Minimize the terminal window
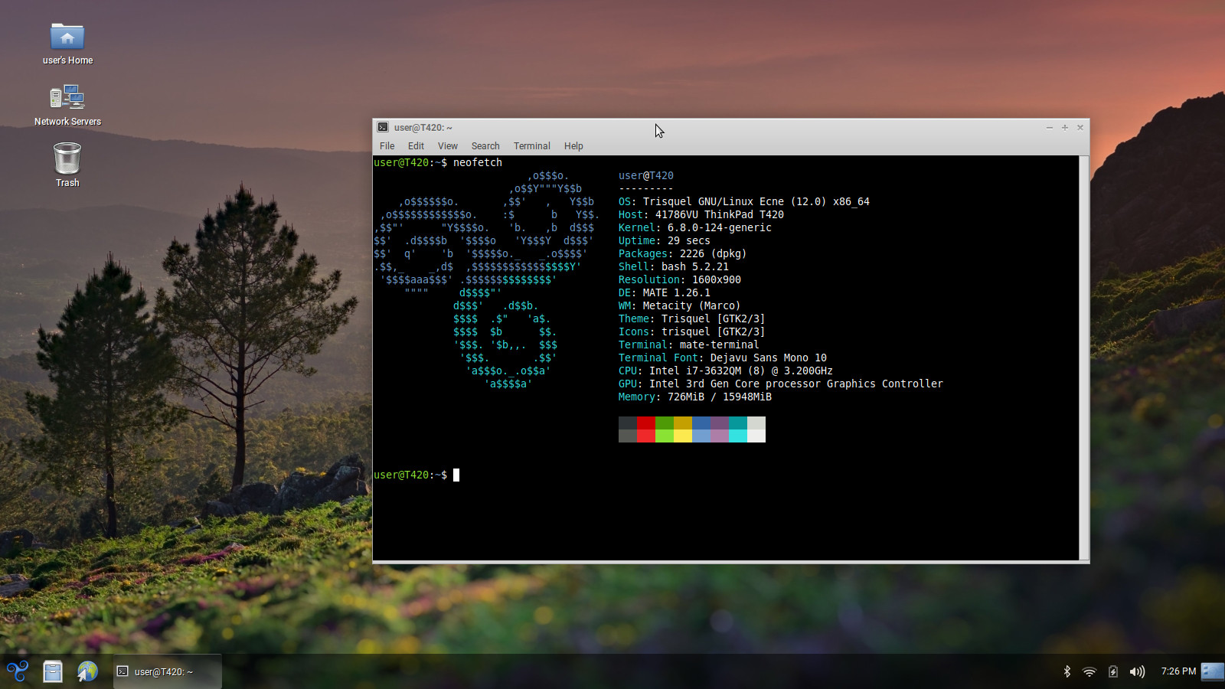The height and width of the screenshot is (689, 1225). pos(1050,127)
